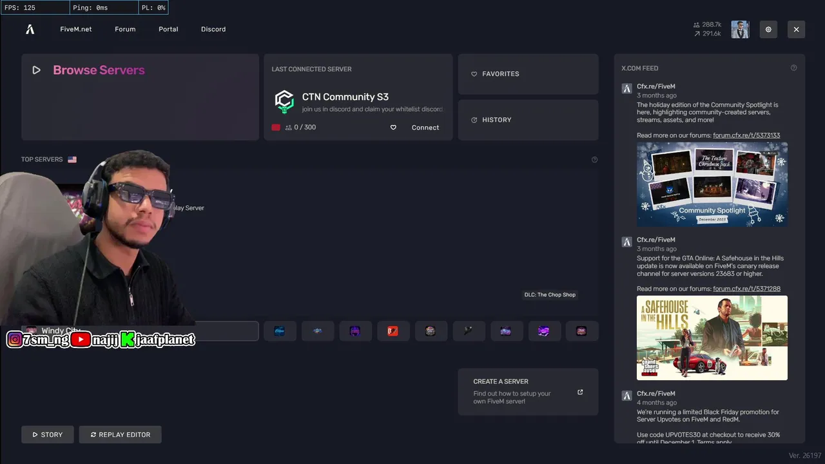Select the blue neon script server thumbnail
This screenshot has width=825, height=464.
tap(280, 331)
